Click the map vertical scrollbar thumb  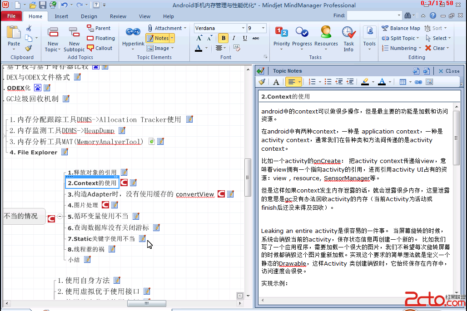point(248,178)
